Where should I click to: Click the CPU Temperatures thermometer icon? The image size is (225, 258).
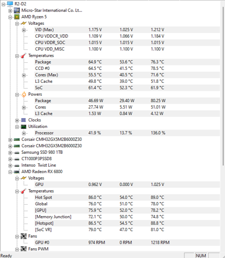[x=24, y=55]
